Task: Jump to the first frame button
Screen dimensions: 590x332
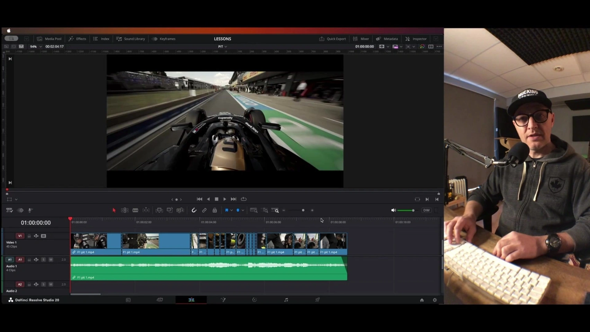Action: tap(200, 199)
